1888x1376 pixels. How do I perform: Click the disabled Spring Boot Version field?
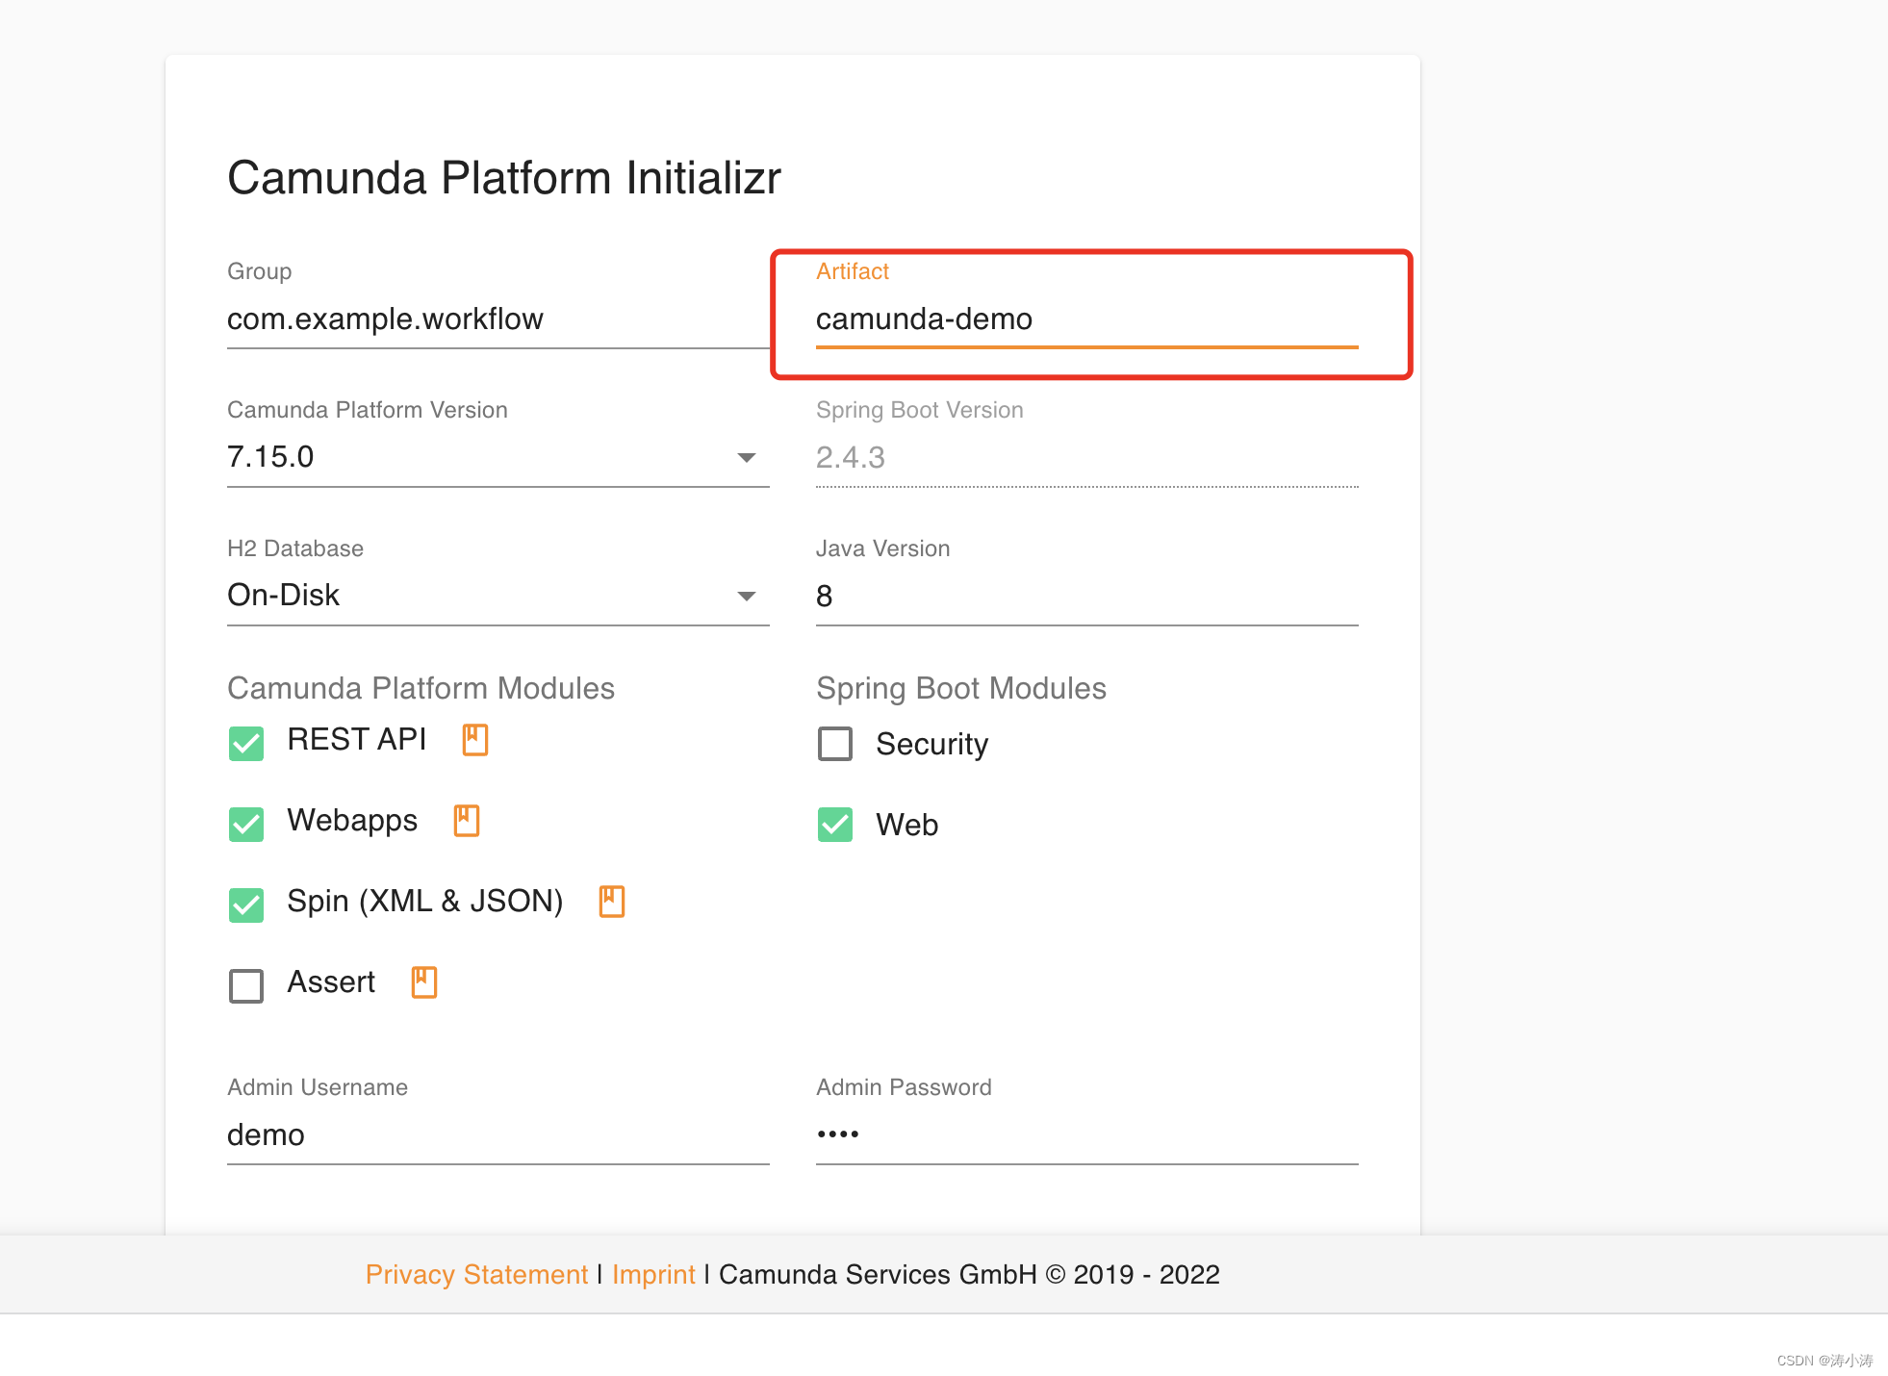pos(1087,457)
